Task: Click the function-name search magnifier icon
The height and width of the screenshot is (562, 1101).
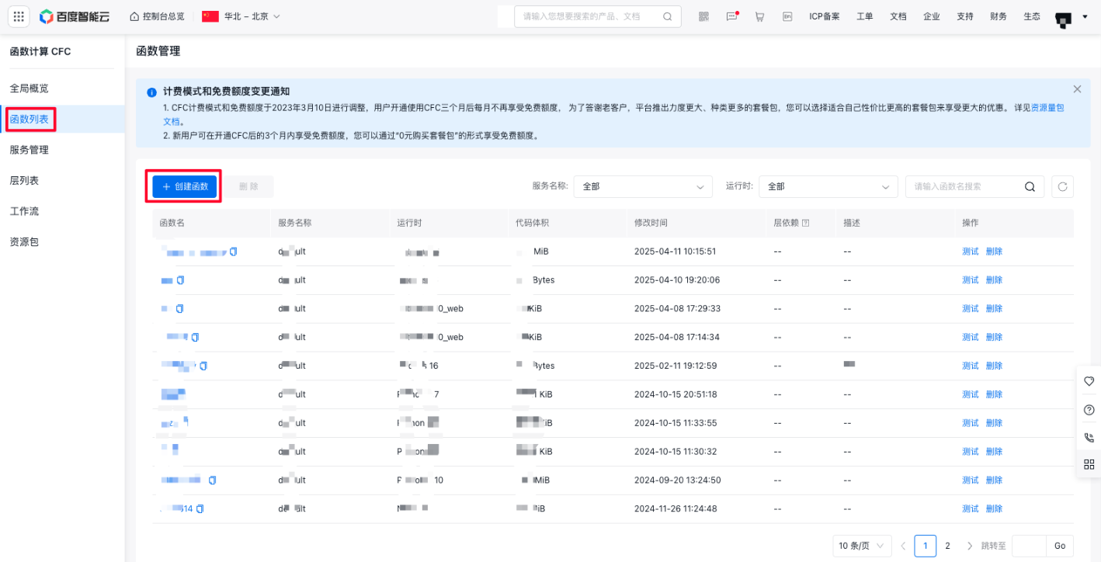Action: coord(1030,186)
